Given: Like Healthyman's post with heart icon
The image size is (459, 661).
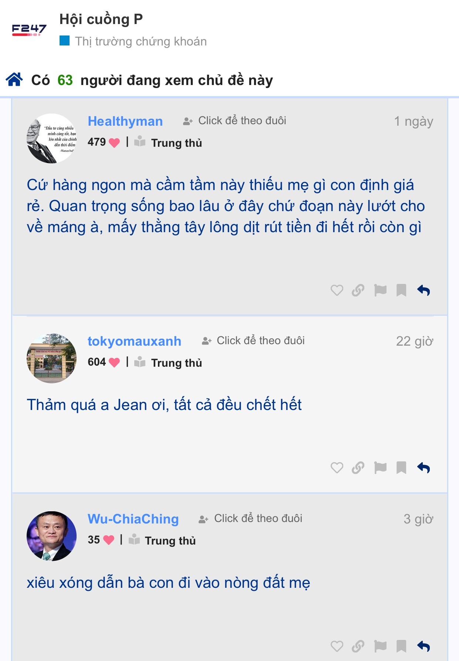Looking at the screenshot, I should coord(337,291).
